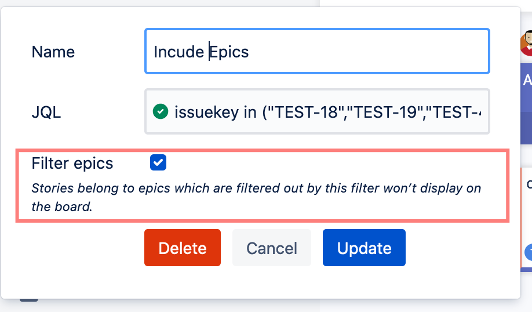
Task: Click the JQL field label
Action: click(46, 112)
